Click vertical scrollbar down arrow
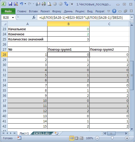The width and height of the screenshot is (135, 142). 132,129
